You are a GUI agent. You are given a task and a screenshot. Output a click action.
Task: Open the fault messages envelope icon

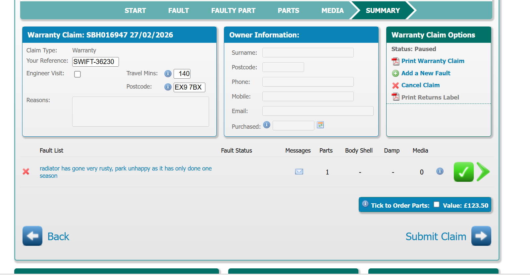pyautogui.click(x=299, y=172)
